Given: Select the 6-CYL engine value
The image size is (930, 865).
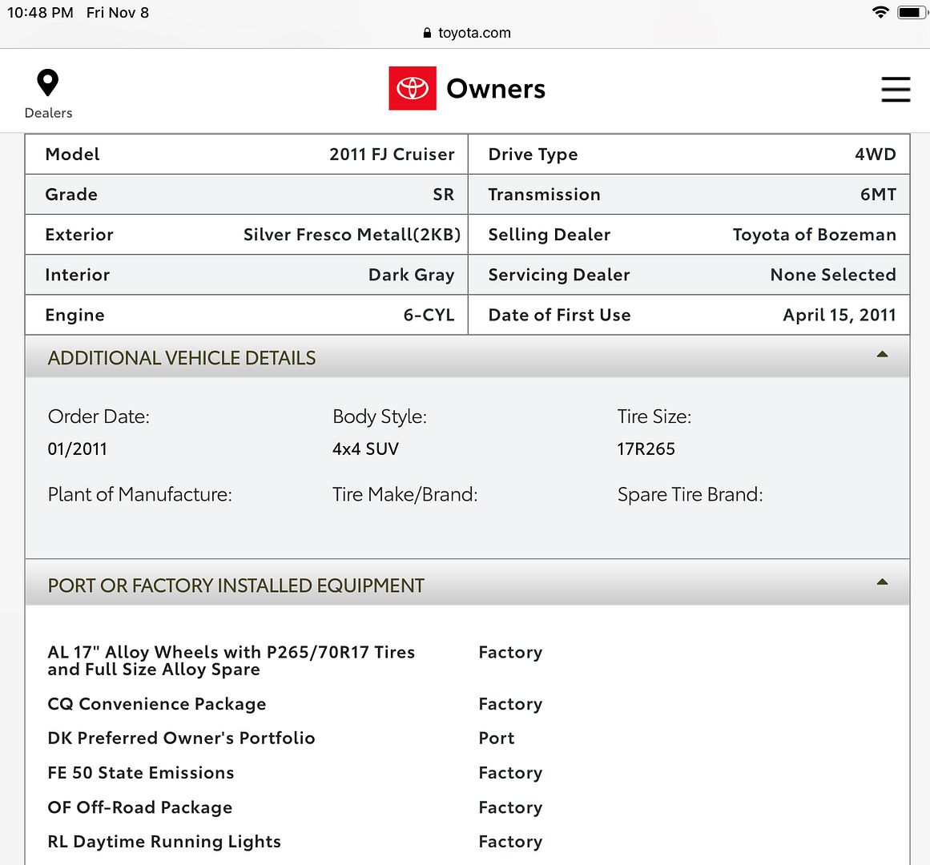Looking at the screenshot, I should coord(429,315).
